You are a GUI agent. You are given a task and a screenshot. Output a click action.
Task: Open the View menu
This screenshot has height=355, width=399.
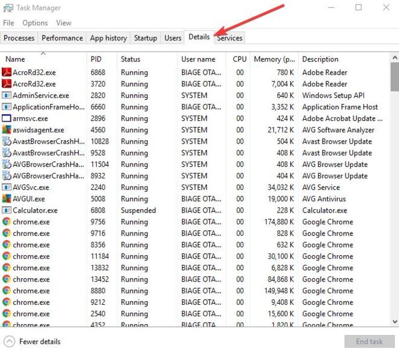[64, 23]
